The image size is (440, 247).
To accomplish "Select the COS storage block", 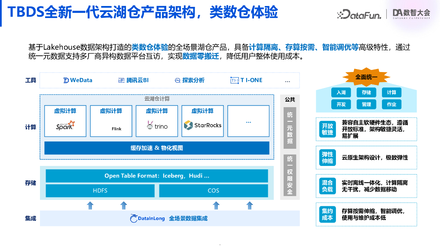I will (x=213, y=190).
